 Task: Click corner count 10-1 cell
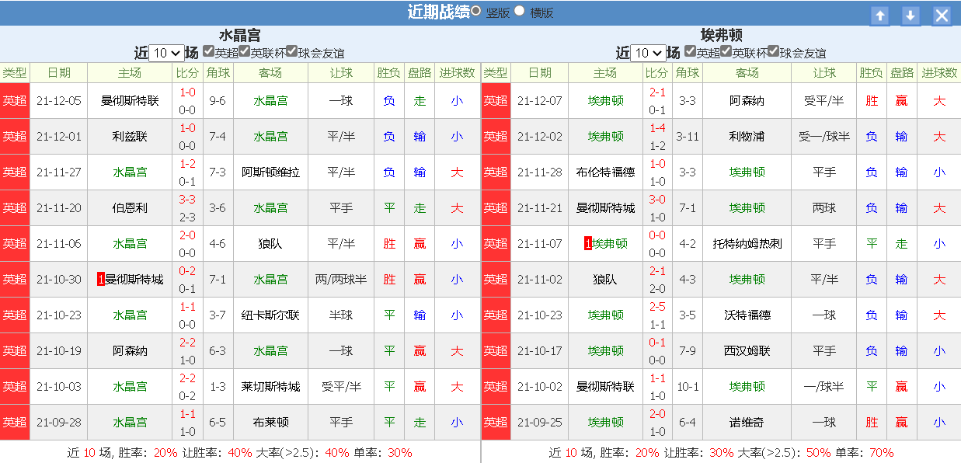(688, 386)
